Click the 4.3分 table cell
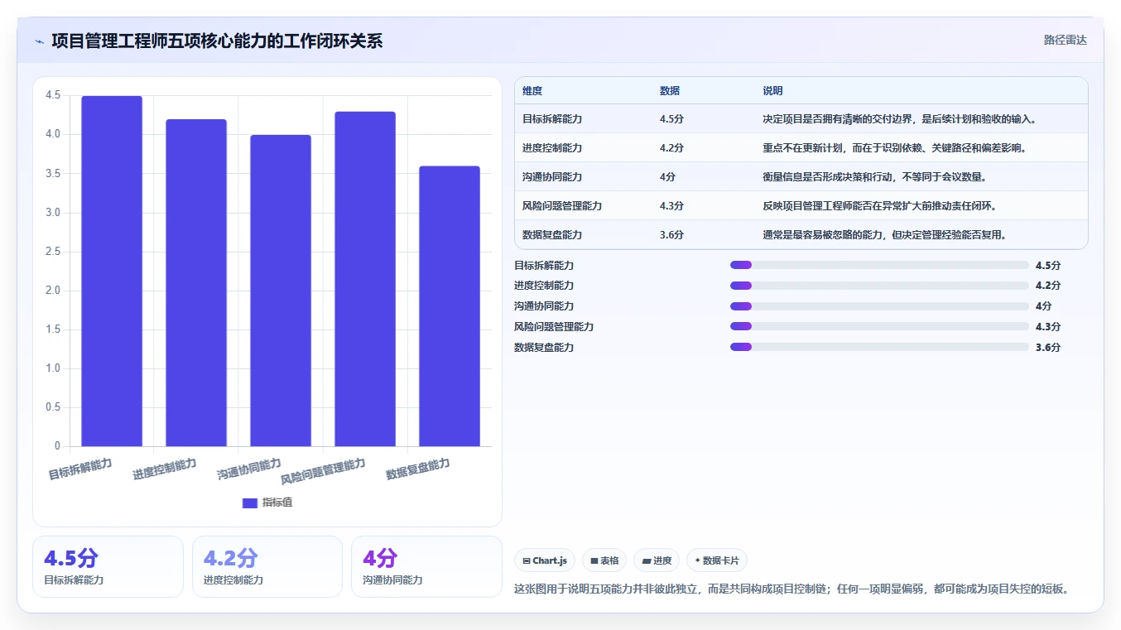This screenshot has height=630, width=1121. tap(671, 206)
